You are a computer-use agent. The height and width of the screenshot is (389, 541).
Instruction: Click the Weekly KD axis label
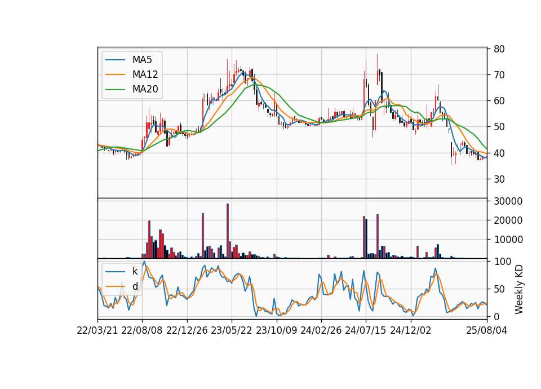tap(519, 289)
